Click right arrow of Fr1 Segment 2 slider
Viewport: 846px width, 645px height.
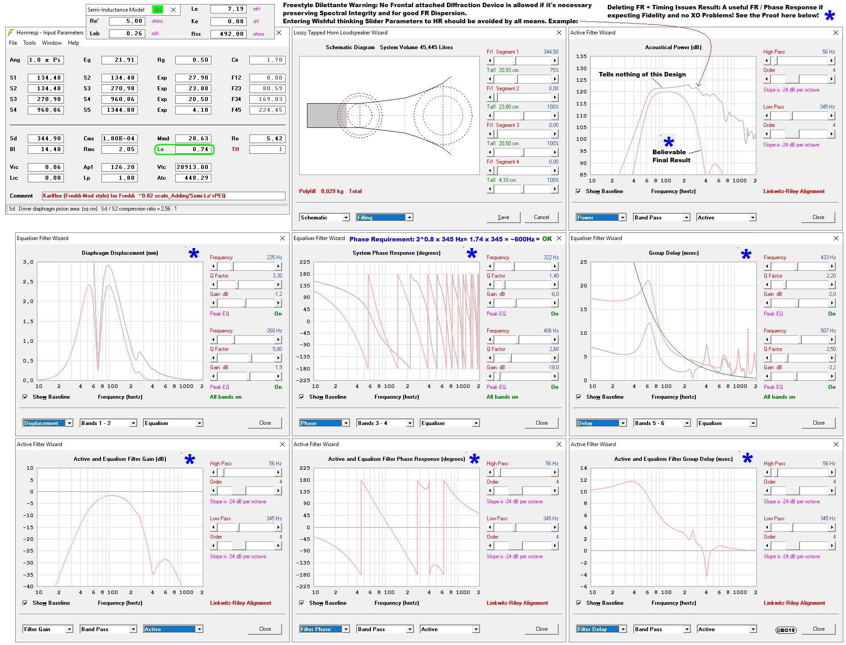(555, 97)
